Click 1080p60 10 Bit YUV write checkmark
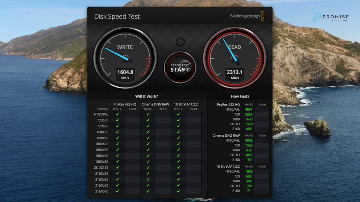 pos(178,162)
